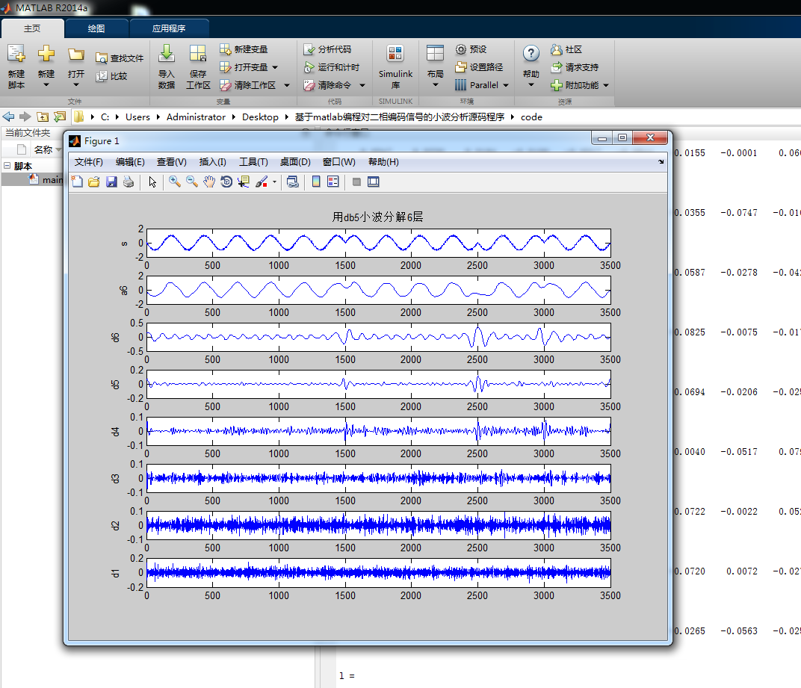Click the New Figure icon in Figure 1 toolbar
The height and width of the screenshot is (688, 801).
(x=77, y=182)
